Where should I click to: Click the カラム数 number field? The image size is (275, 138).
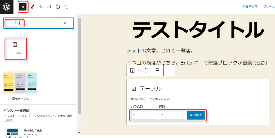144,115
